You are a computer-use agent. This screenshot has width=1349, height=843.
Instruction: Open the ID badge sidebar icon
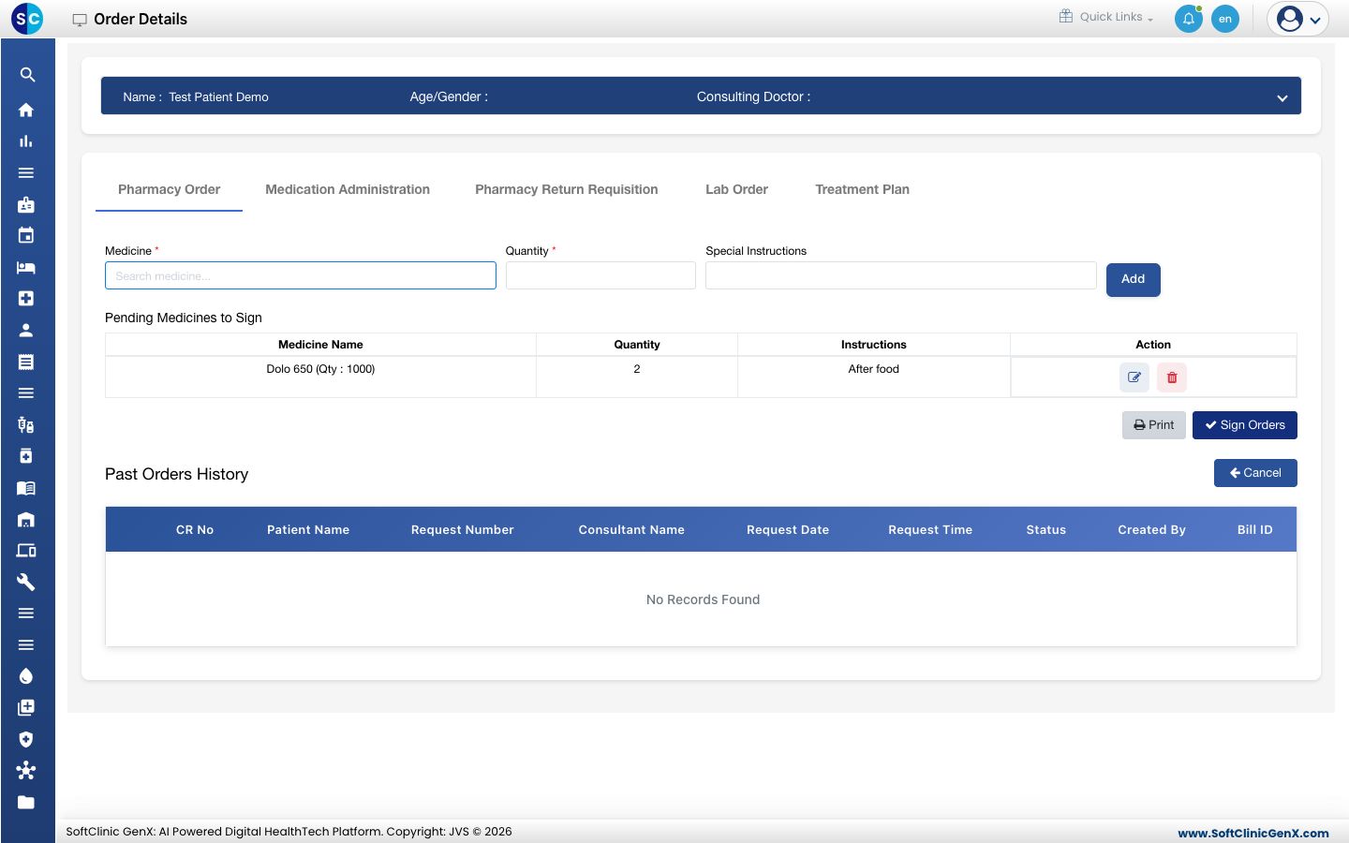coord(26,204)
